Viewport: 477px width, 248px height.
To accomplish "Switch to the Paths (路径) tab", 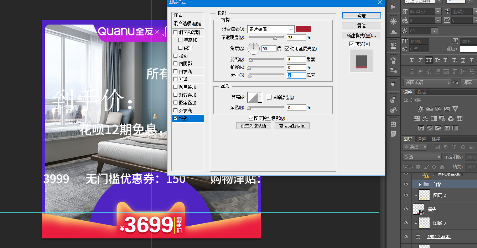I will point(436,139).
